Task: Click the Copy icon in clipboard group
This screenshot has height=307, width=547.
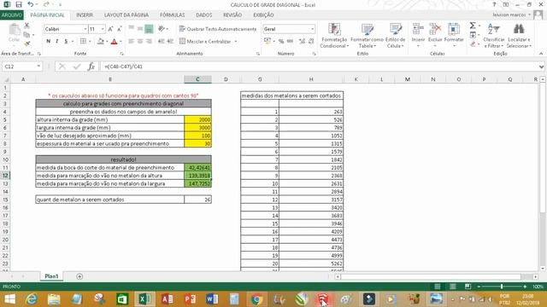Action: pyautogui.click(x=26, y=34)
